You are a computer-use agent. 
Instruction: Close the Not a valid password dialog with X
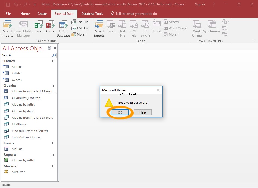coord(158,90)
